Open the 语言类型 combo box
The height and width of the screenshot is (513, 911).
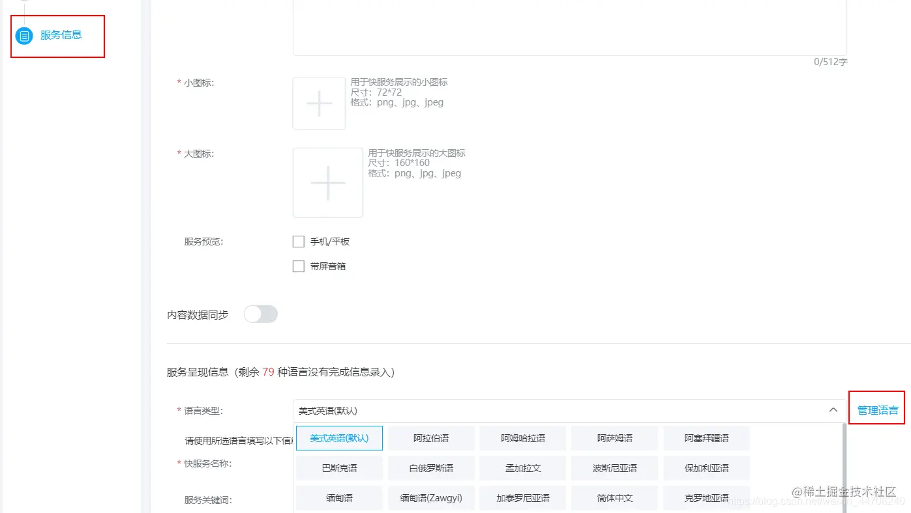tap(561, 410)
